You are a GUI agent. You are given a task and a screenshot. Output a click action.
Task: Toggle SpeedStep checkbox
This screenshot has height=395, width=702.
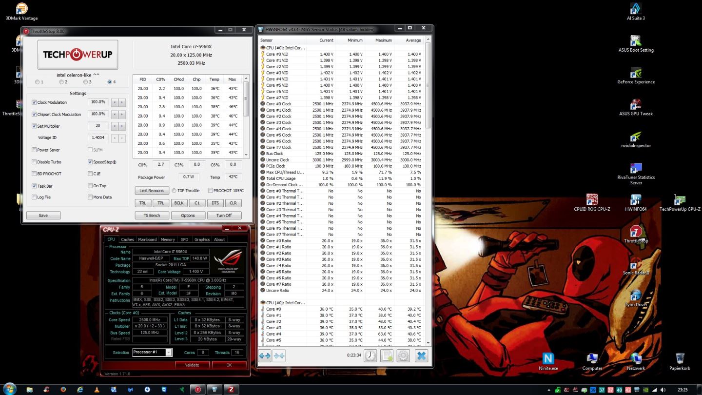pyautogui.click(x=90, y=162)
